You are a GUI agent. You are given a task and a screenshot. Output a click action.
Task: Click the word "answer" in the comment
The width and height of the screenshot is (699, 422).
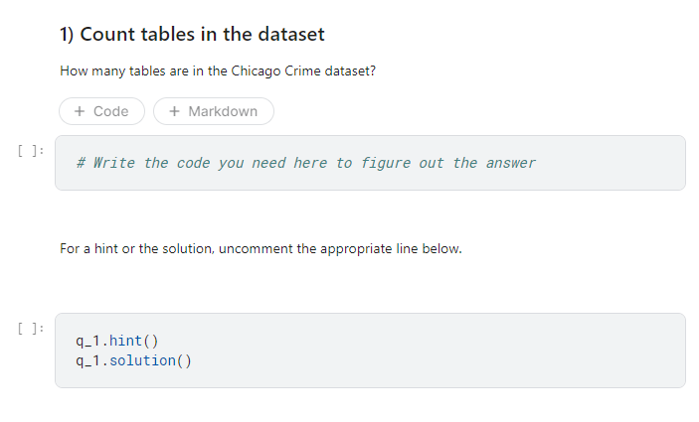[x=510, y=163]
